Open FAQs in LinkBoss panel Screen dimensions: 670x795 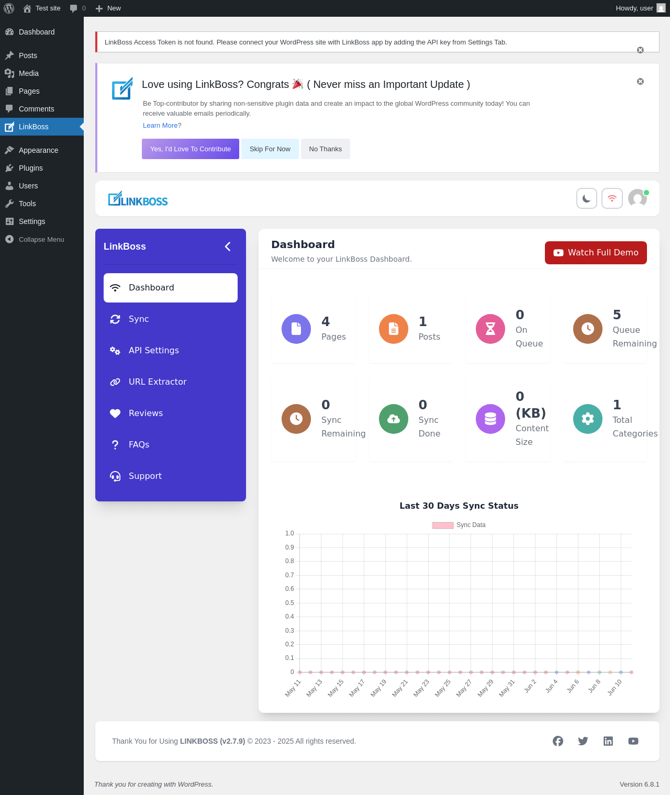[x=171, y=445]
